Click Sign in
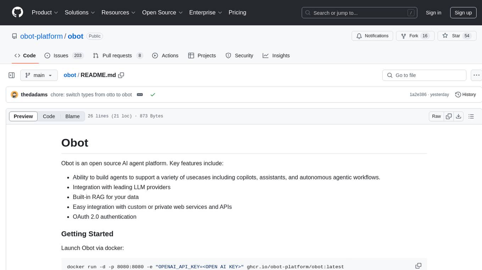Viewport: 482px width, 270px height. [433, 13]
